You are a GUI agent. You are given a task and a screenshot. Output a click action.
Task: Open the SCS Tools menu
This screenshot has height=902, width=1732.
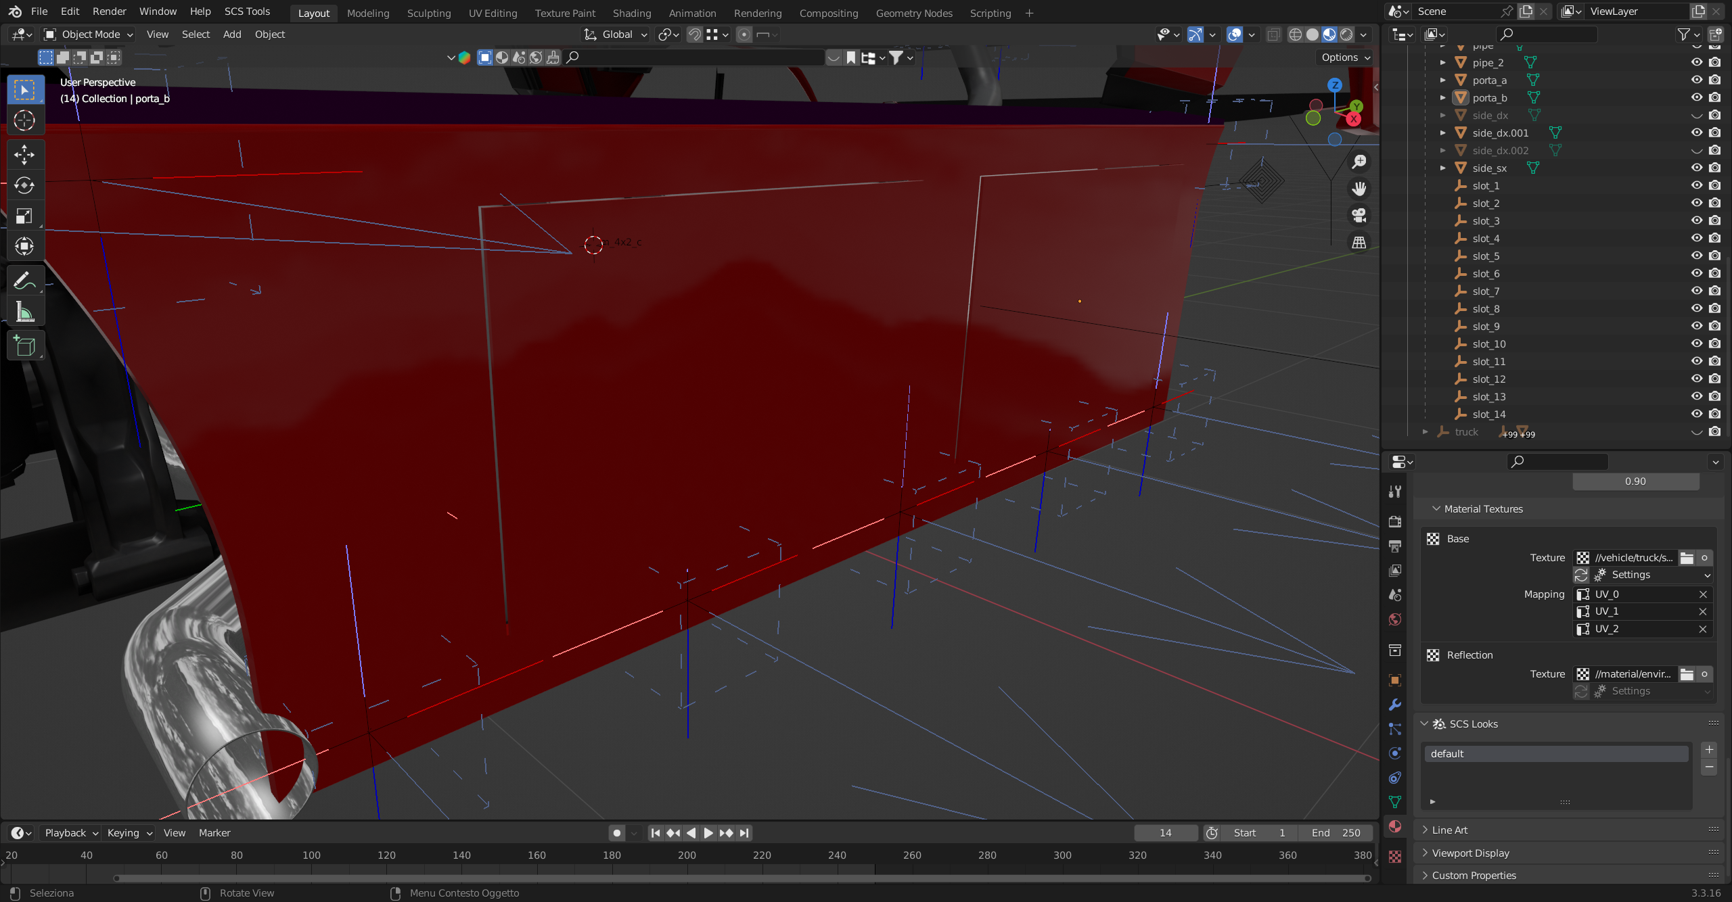point(247,11)
